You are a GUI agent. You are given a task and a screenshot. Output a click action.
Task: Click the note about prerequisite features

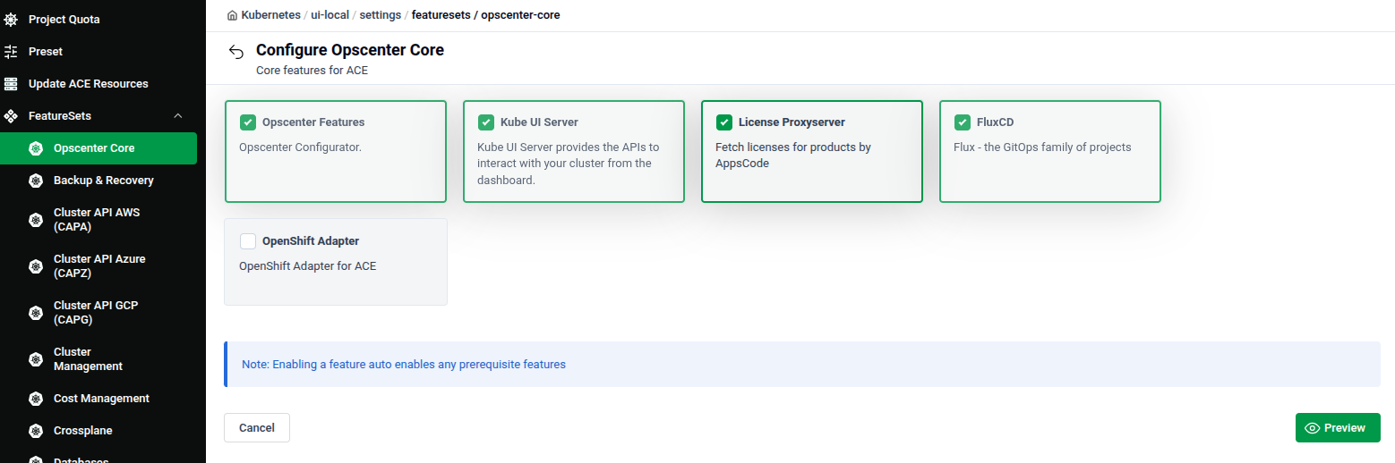404,365
